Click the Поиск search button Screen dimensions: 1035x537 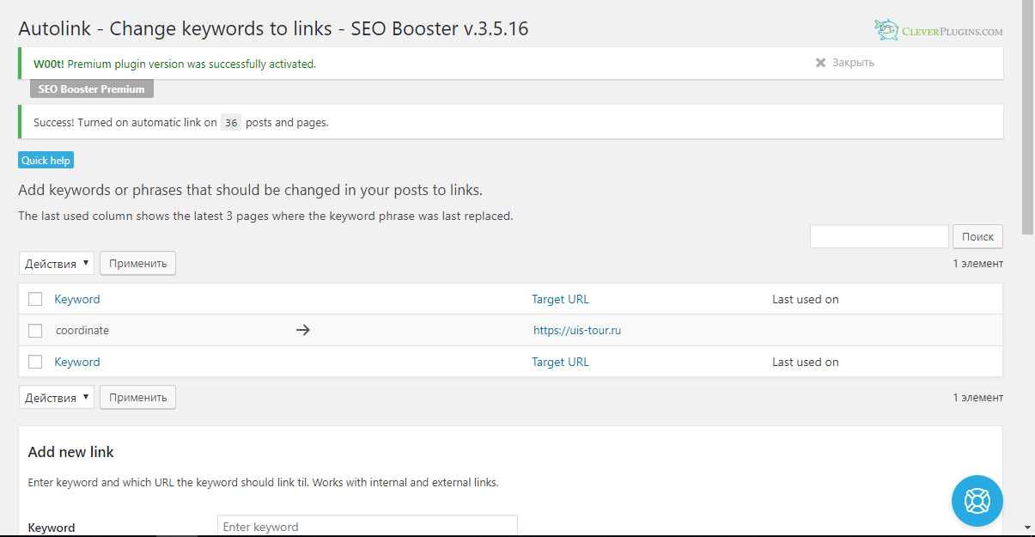tap(977, 236)
